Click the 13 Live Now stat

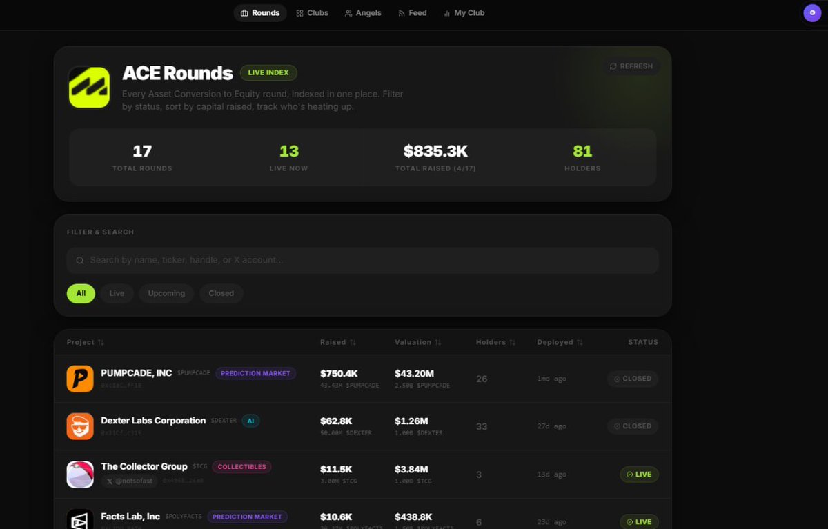[x=288, y=157]
